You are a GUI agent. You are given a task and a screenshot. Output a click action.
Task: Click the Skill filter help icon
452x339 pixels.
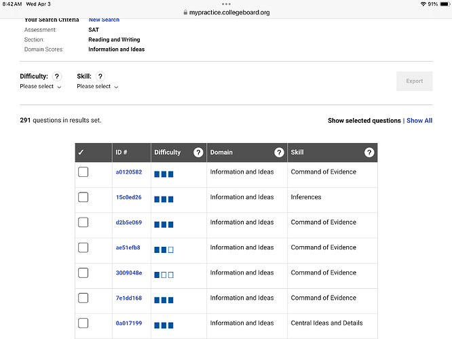(100, 77)
